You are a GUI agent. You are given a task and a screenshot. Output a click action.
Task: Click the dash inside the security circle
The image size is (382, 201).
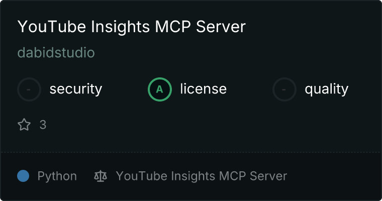pos(29,89)
